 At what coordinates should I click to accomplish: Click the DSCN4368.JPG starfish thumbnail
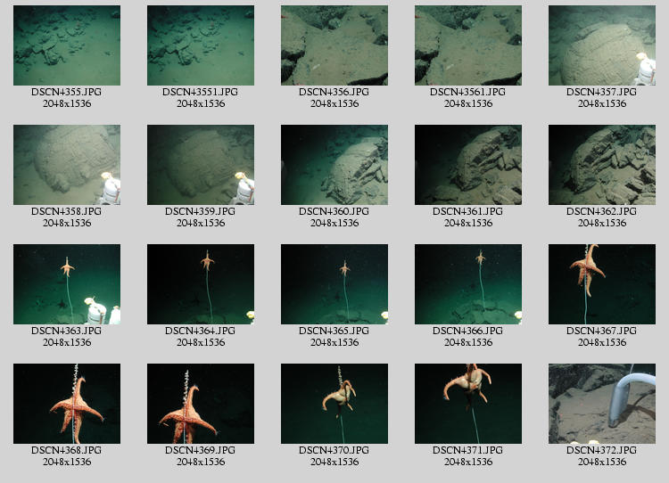67,404
